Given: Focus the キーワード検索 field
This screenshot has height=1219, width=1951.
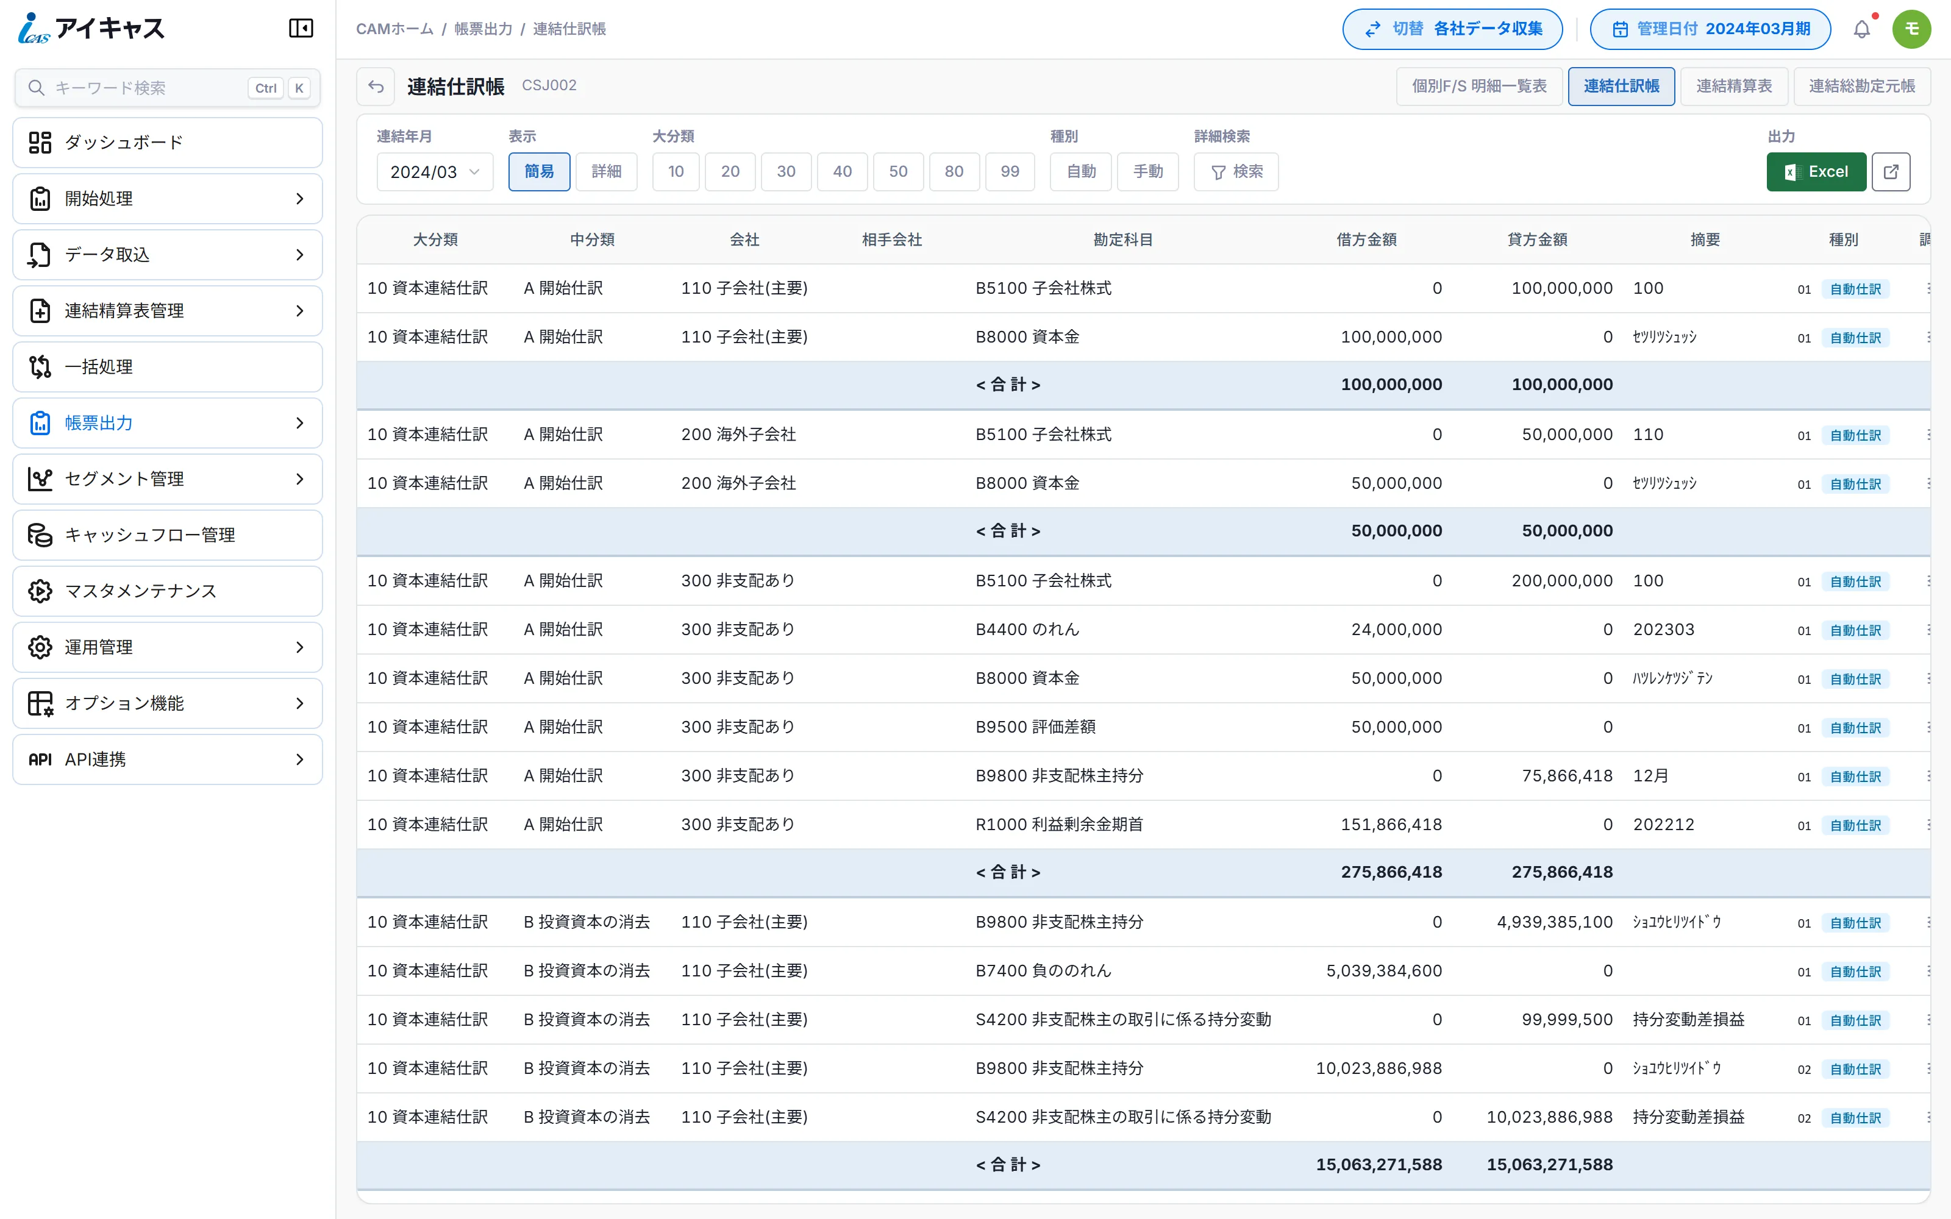Looking at the screenshot, I should coord(168,88).
